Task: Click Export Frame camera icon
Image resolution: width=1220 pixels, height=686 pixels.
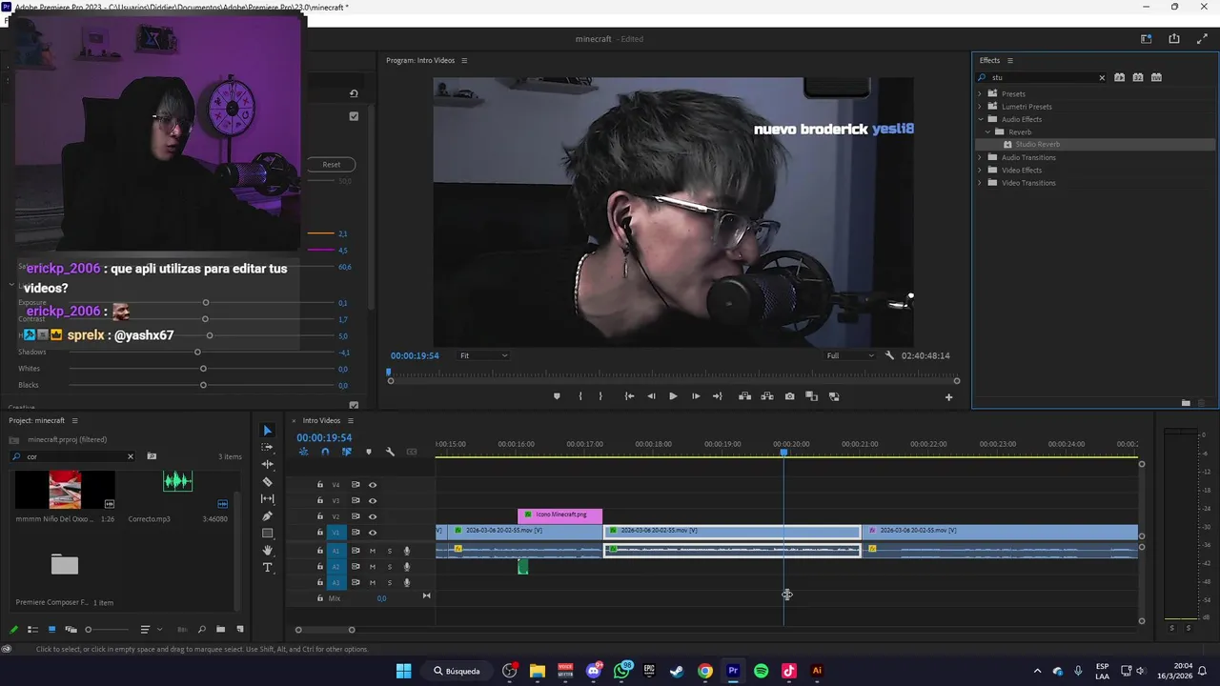Action: 789,396
